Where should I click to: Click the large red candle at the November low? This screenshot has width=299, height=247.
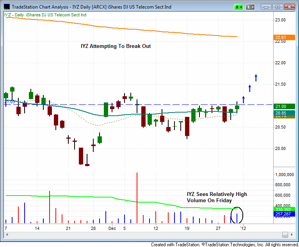tap(81, 156)
